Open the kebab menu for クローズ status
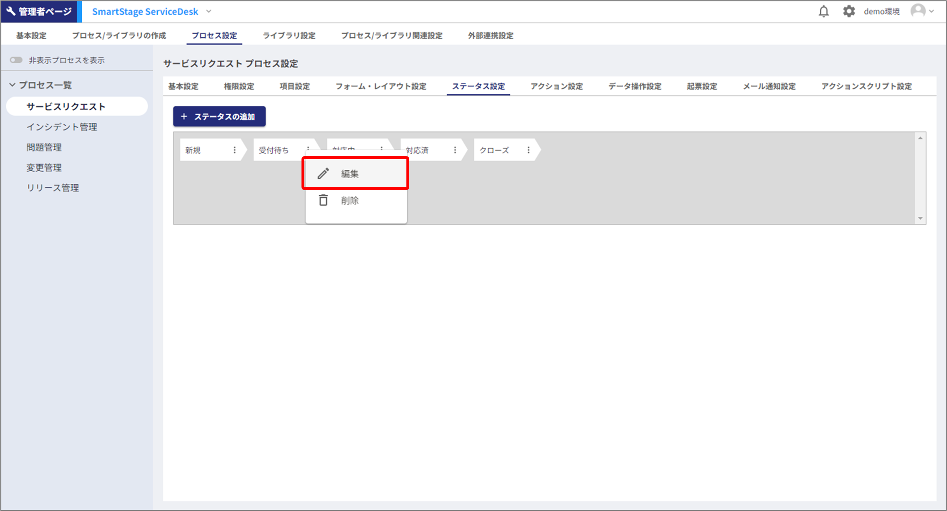This screenshot has height=511, width=947. pyautogui.click(x=528, y=150)
